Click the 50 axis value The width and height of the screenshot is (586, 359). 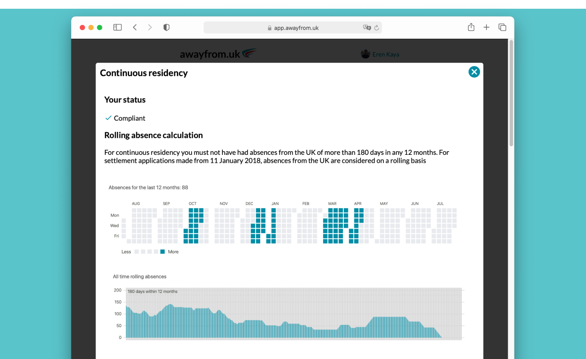click(119, 326)
